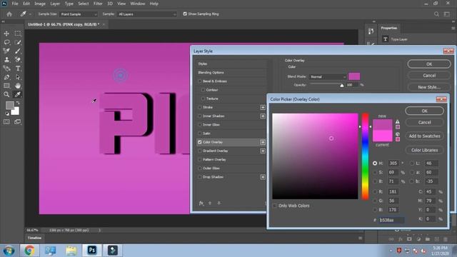This screenshot has height=257, width=457.
Task: Open the Layer menu
Action: tap(55, 4)
